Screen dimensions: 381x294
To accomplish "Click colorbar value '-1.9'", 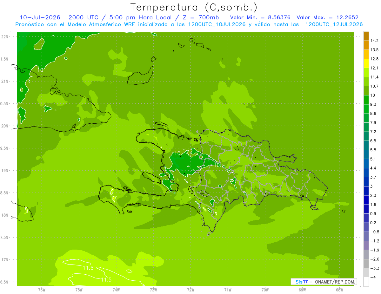I will (375, 250).
